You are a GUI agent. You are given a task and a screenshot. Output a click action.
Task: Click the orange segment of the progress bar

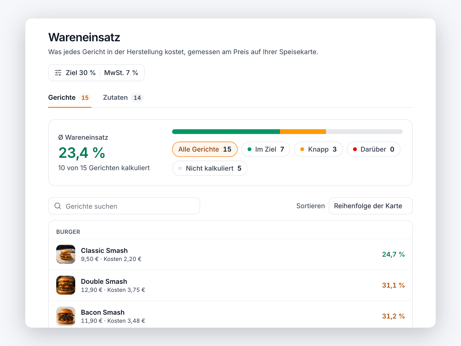coord(303,132)
